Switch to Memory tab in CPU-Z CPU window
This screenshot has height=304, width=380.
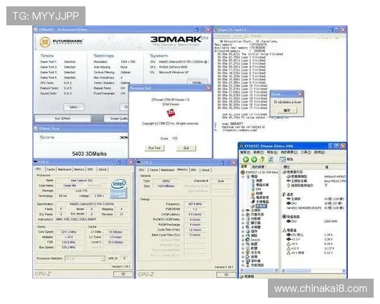[x=79, y=170]
